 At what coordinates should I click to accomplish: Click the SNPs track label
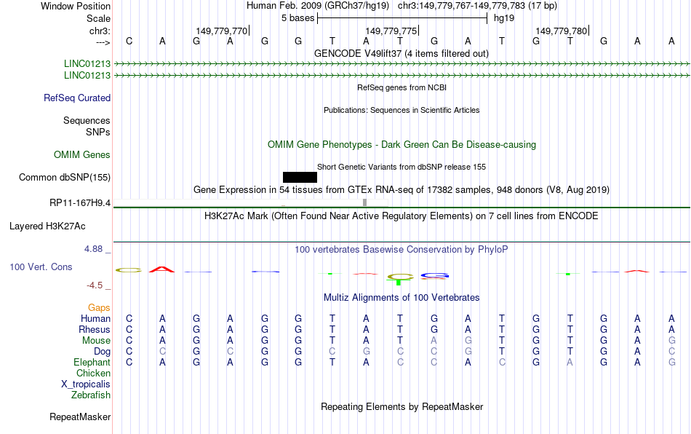coord(98,132)
